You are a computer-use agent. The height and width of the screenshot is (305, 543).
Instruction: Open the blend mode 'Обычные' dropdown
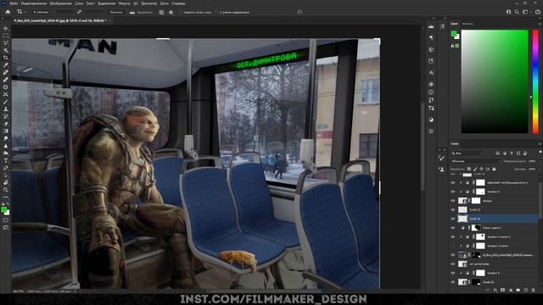476,161
